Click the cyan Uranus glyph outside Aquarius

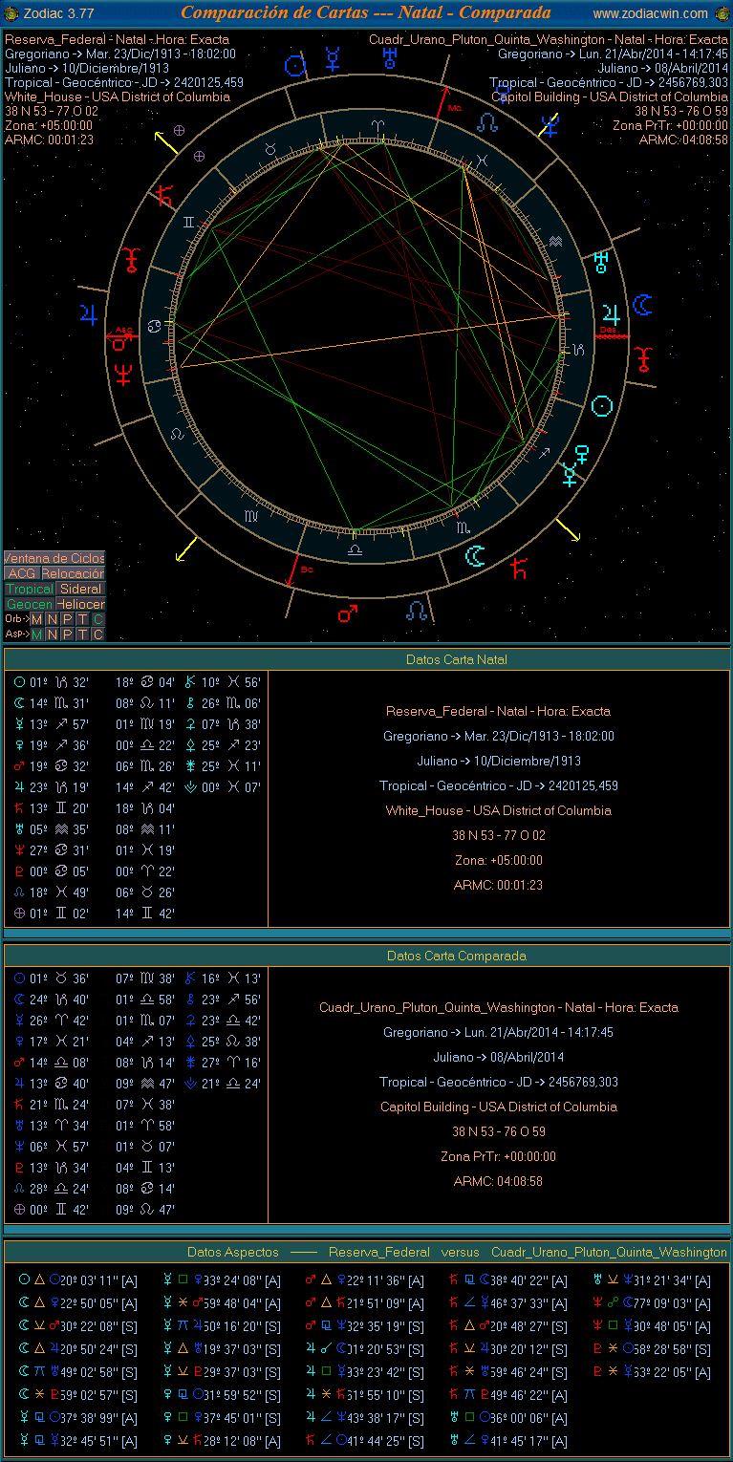point(601,262)
